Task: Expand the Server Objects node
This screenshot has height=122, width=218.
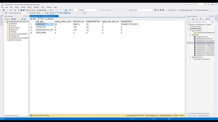Action: [x=7, y=28]
